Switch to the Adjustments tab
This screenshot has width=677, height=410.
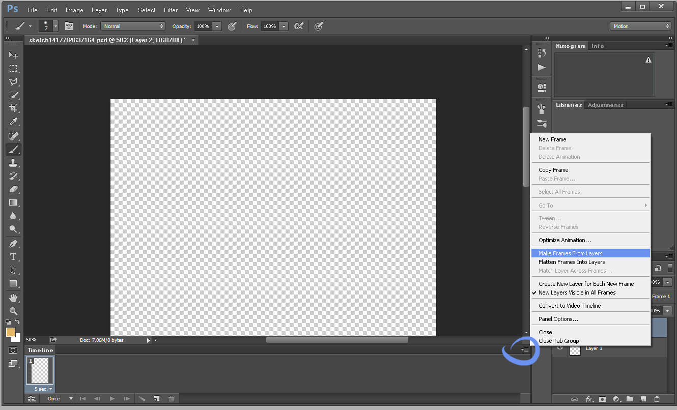coord(605,105)
